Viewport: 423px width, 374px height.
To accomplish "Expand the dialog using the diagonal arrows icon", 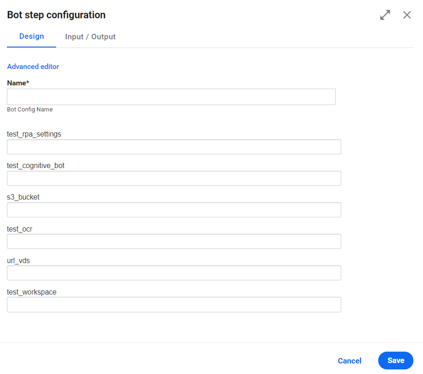I will pos(385,15).
